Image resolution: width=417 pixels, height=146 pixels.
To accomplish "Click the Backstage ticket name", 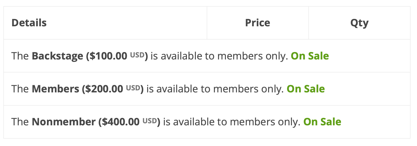I will (58, 56).
